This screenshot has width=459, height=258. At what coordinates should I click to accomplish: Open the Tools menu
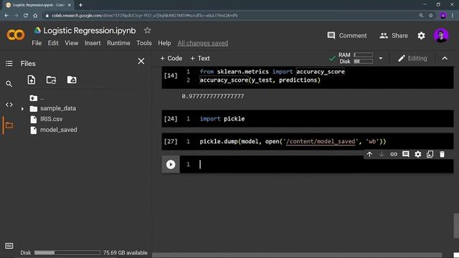(144, 43)
